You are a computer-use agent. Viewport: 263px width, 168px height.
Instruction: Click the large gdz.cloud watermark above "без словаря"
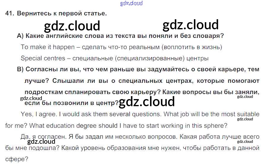point(191,25)
